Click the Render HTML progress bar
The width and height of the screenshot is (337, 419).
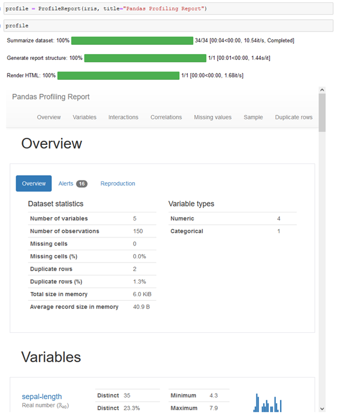click(118, 76)
